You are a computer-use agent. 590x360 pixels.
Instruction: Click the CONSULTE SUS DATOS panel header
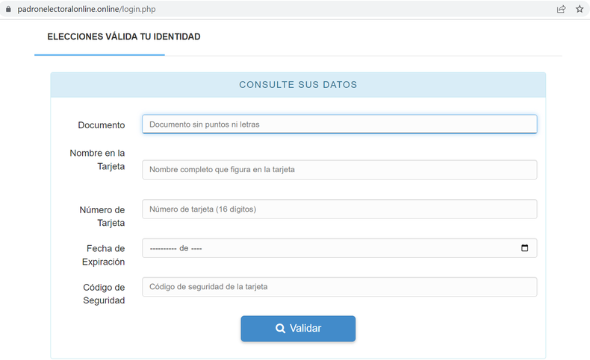[x=298, y=85]
